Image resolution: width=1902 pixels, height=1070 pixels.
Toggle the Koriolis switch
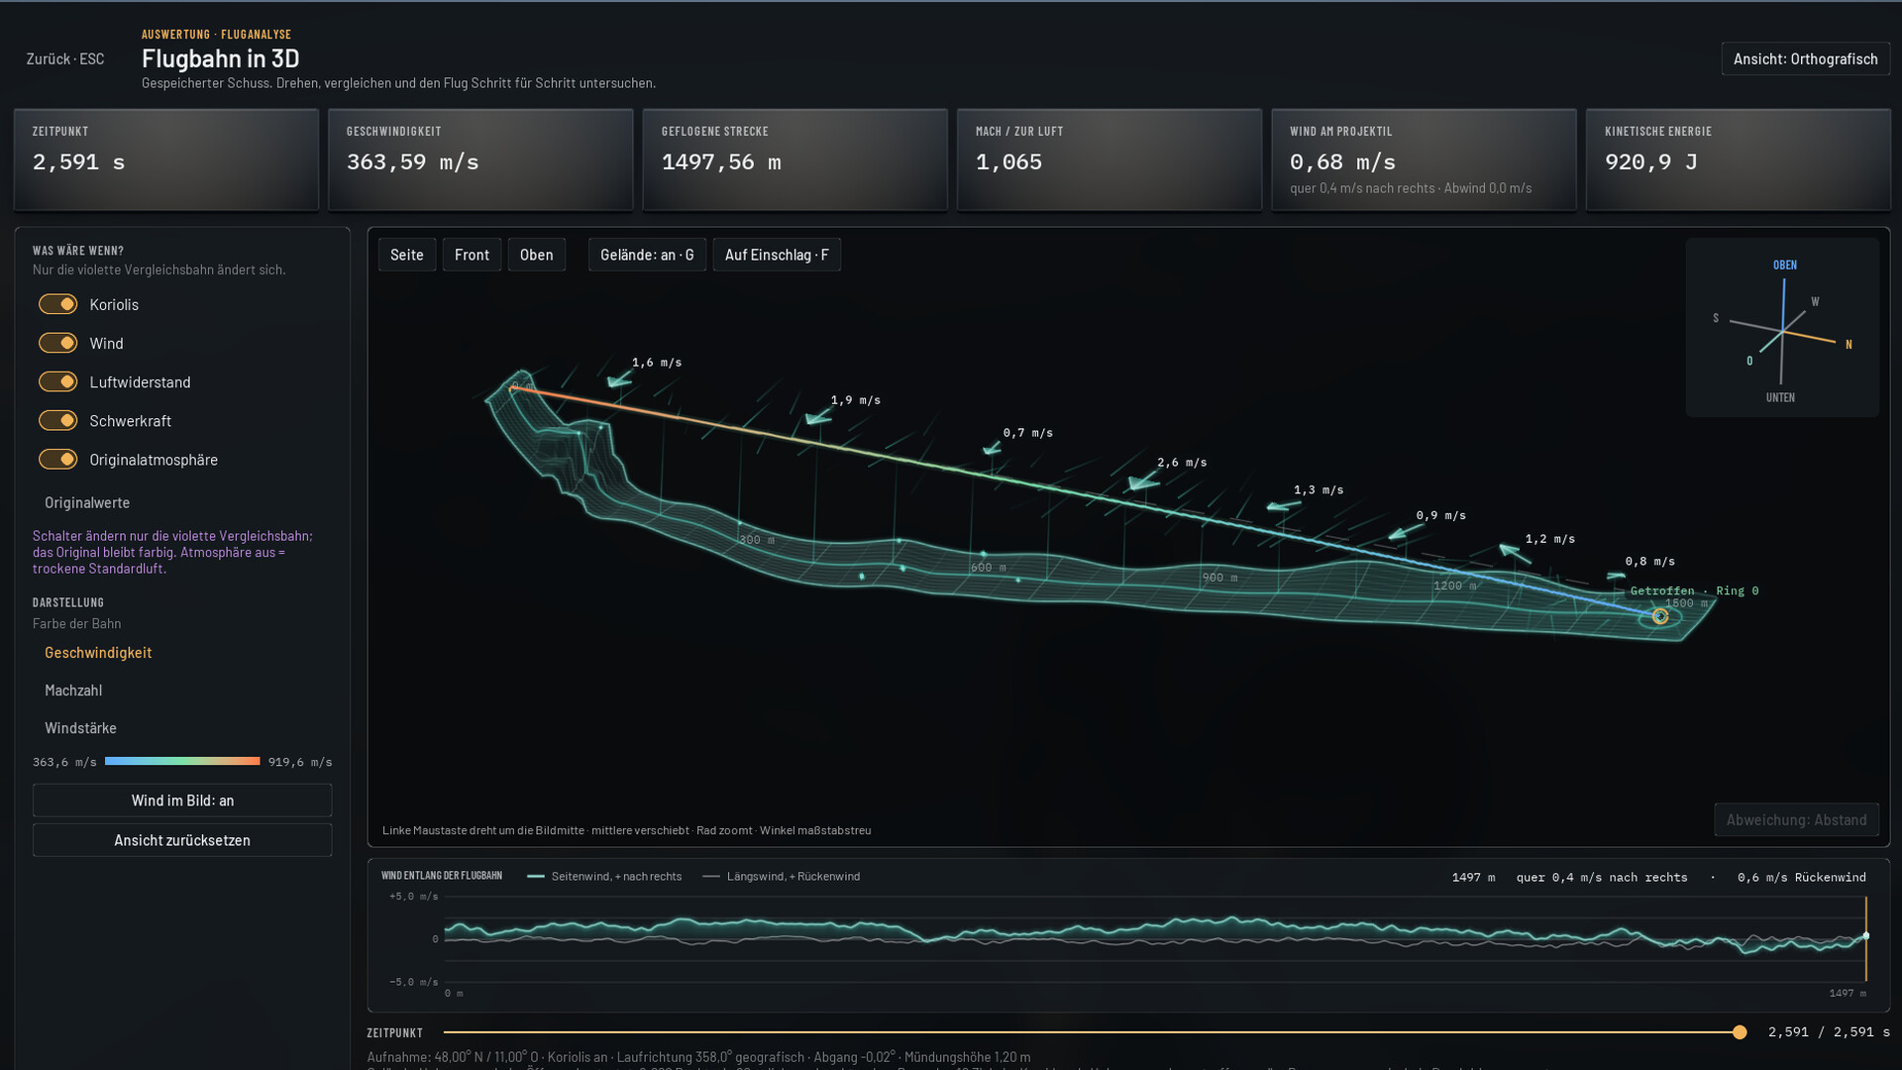coord(57,304)
